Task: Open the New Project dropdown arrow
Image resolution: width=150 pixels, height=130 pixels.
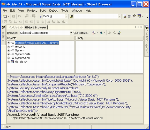Action: click(x=8, y=16)
